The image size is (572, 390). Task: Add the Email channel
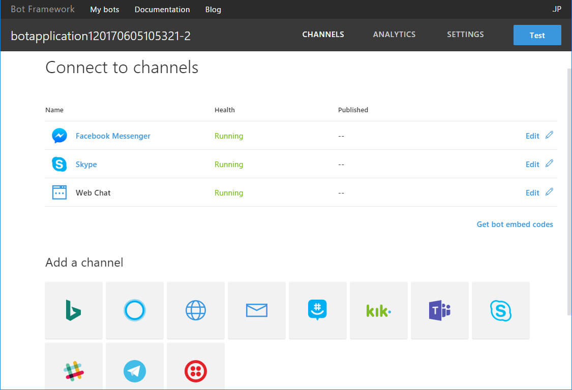256,310
